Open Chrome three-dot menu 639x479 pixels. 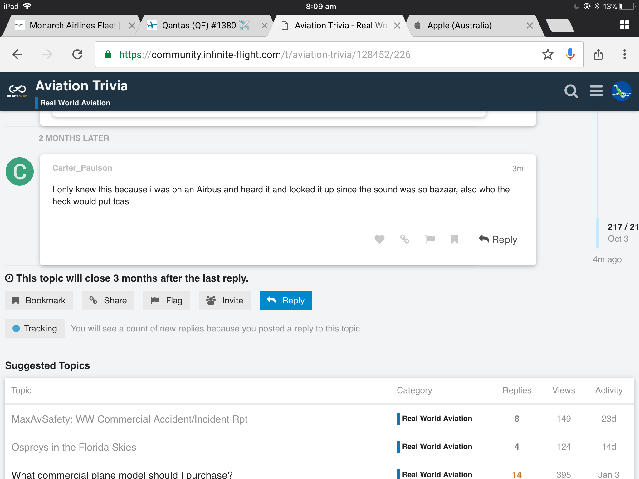click(624, 55)
